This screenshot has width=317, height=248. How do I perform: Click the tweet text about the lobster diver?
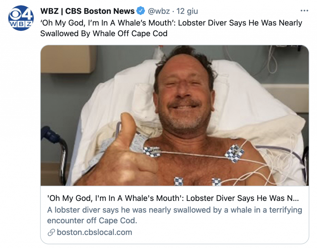pos(171,28)
